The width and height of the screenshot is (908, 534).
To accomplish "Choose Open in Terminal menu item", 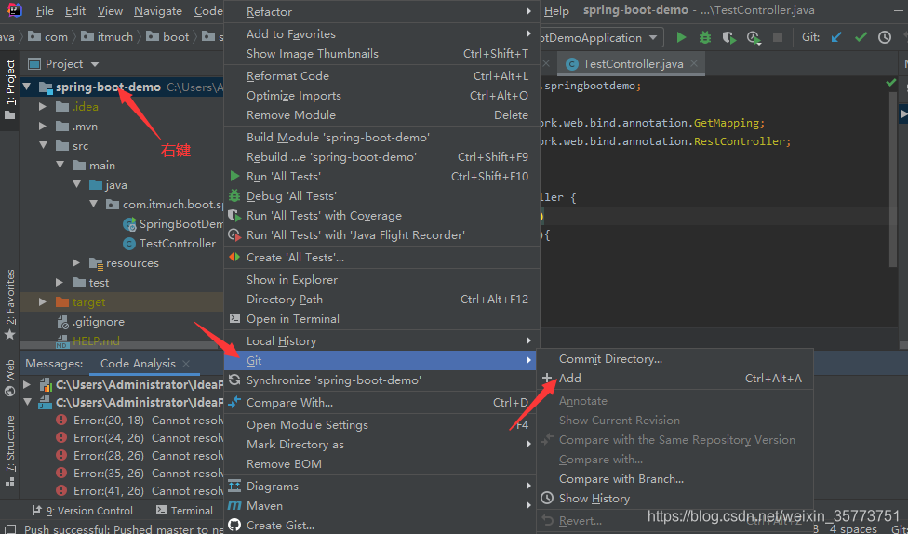I will (x=381, y=318).
